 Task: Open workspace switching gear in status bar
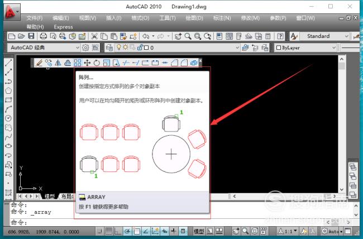point(324,231)
